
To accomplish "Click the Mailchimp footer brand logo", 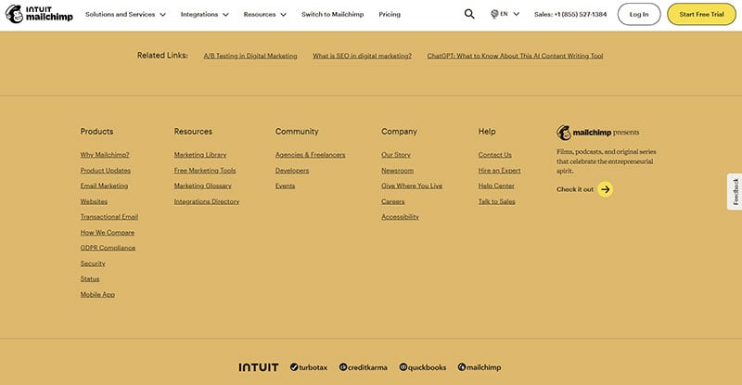I will [480, 367].
